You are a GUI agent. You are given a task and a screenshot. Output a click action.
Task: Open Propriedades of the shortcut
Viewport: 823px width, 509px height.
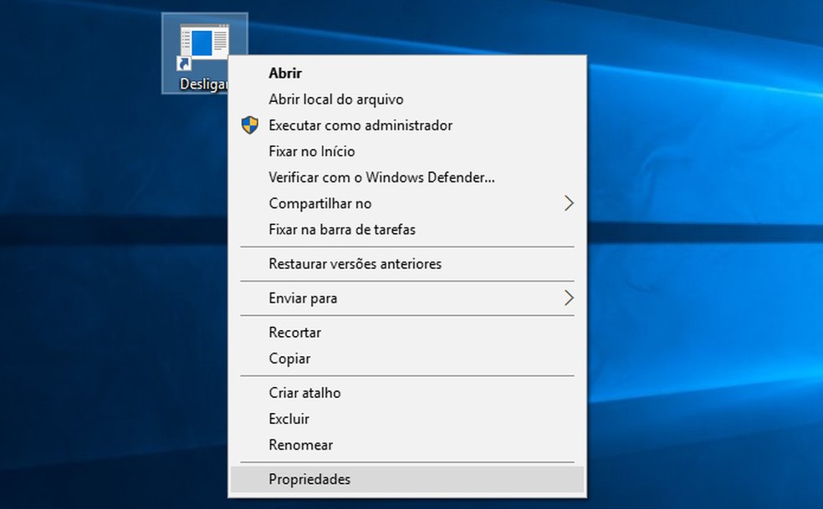(407, 479)
